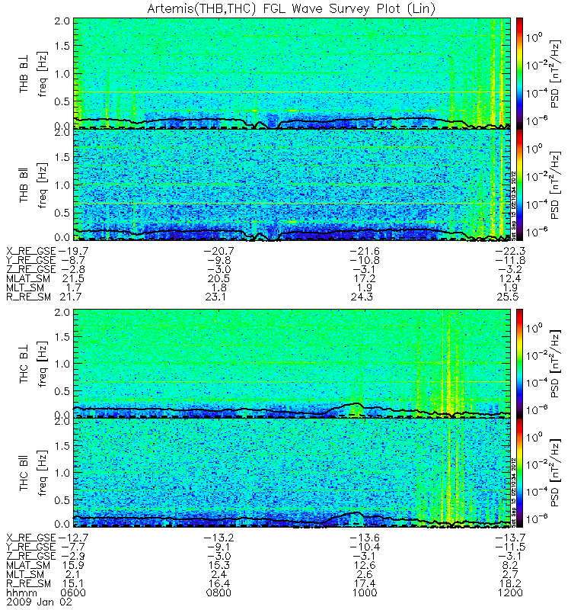Click THC X_RE_GSE value -13.2
The image size is (571, 610).
coord(219,538)
